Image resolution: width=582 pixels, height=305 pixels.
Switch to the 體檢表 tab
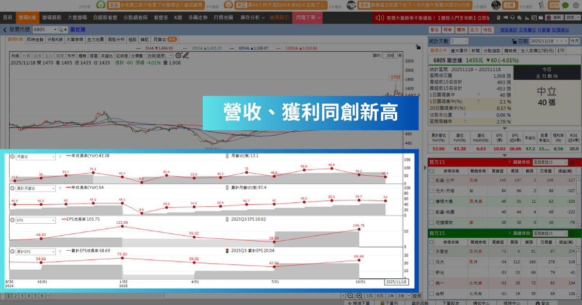point(510,50)
